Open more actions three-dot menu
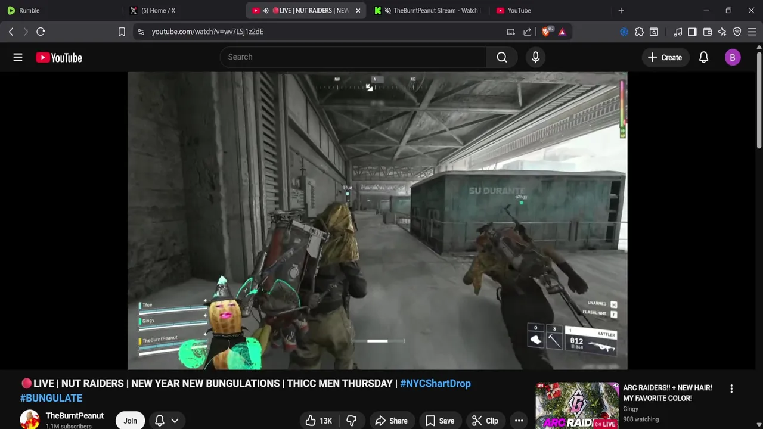This screenshot has width=763, height=429. tap(519, 421)
